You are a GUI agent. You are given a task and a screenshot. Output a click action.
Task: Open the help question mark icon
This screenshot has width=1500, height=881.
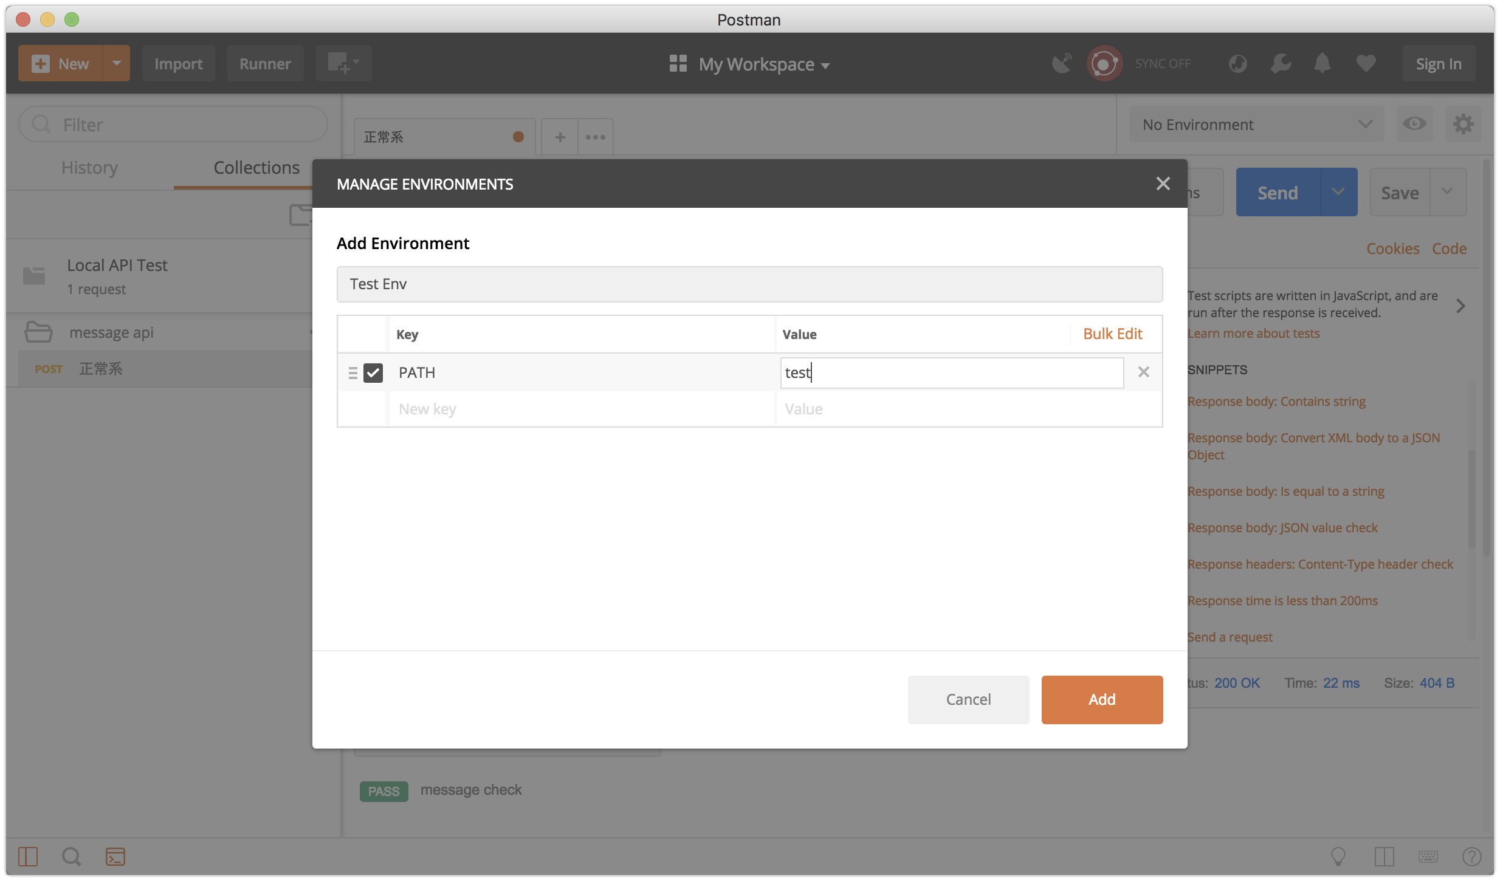(1471, 857)
